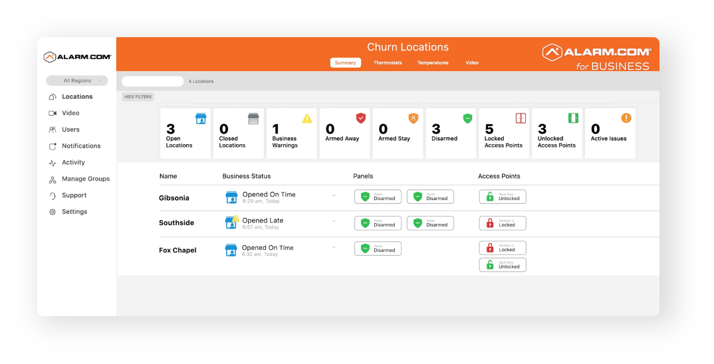Toggle Fox Chapel Back Door Unlocked button
Viewport: 714px width, 364px height.
point(503,265)
